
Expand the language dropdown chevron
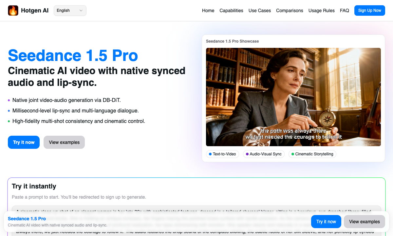pyautogui.click(x=81, y=10)
